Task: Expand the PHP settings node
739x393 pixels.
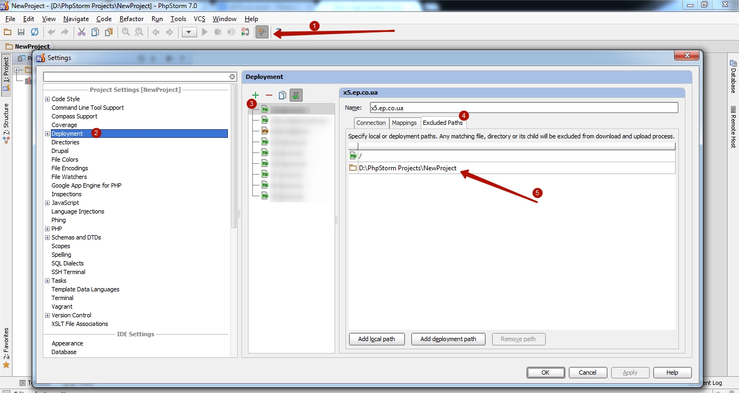Action: [48, 229]
